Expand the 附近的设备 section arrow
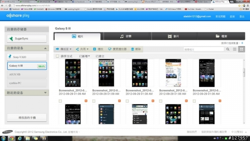 click(x=45, y=93)
